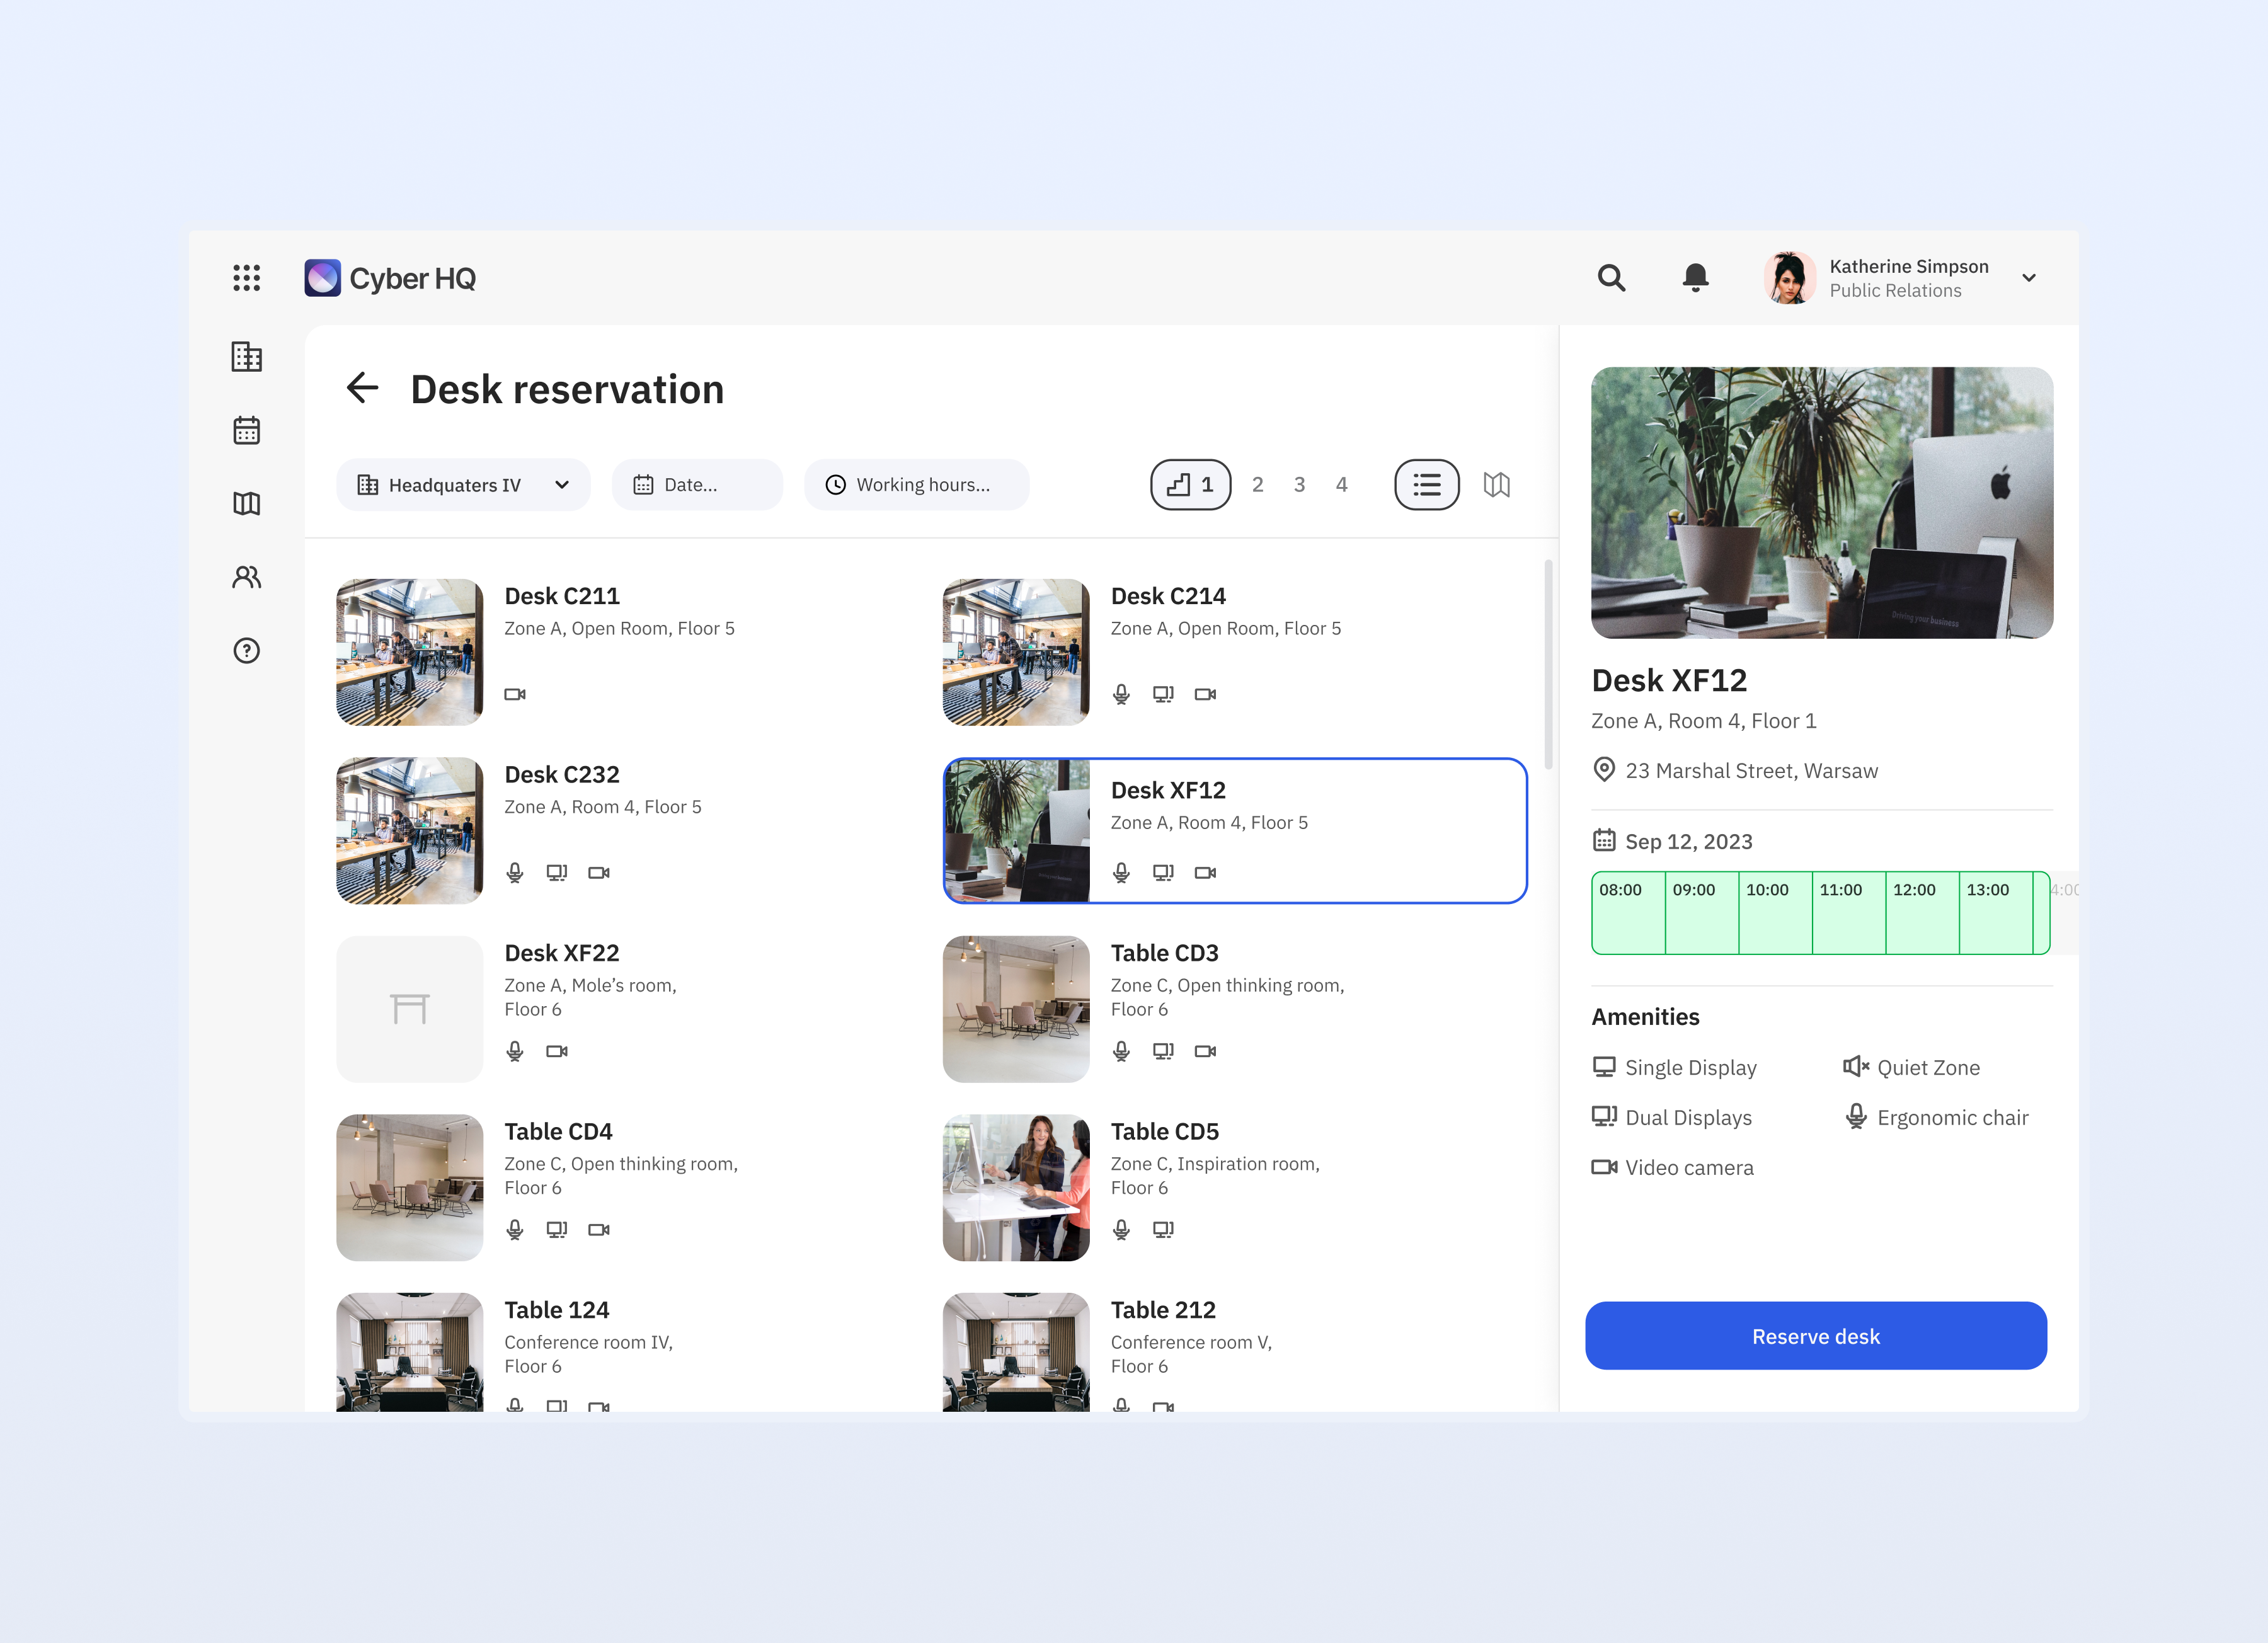This screenshot has height=1643, width=2268.
Task: Click the Reserve desk button
Action: (x=1815, y=1336)
